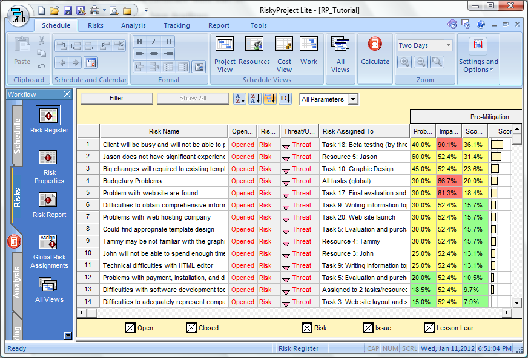Close the Workflow panel
This screenshot has width=528, height=358.
click(x=67, y=94)
